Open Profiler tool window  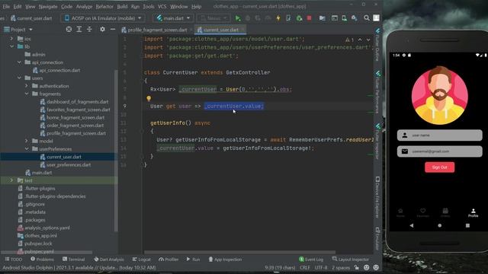coord(169,260)
